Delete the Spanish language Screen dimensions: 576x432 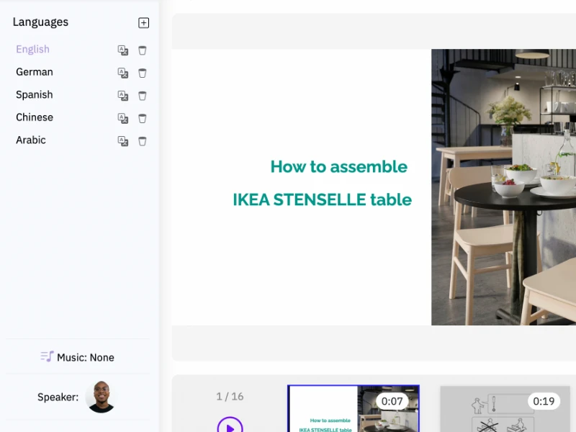(x=143, y=96)
